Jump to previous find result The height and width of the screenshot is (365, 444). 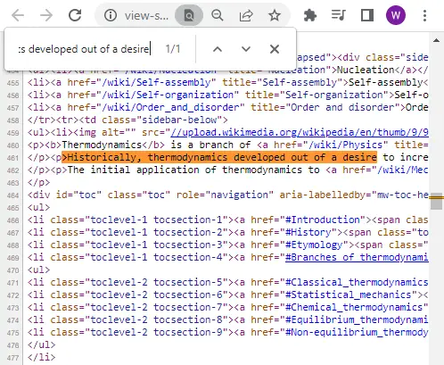(x=218, y=49)
